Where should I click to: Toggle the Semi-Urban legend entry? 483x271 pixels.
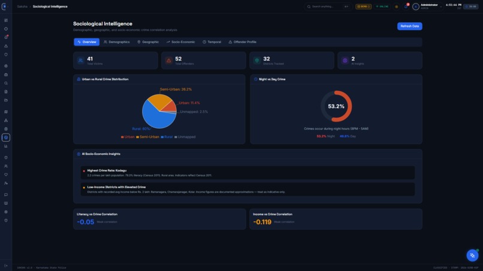(x=147, y=137)
